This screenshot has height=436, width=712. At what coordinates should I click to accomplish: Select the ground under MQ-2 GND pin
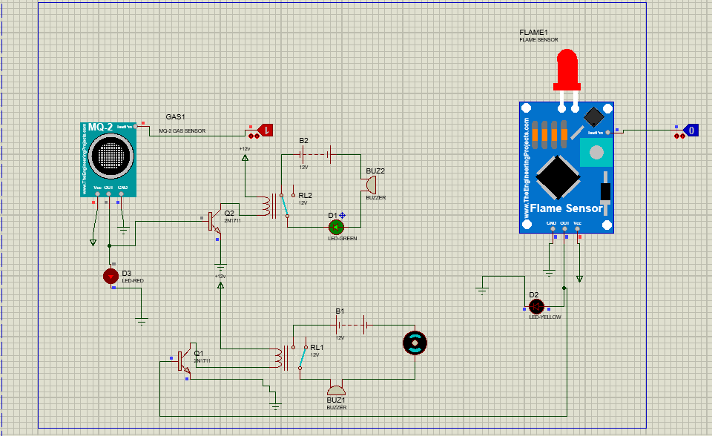pos(124,230)
